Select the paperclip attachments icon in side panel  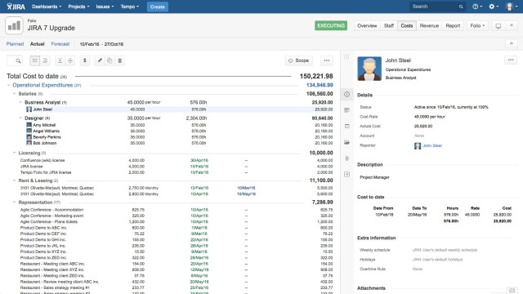[346, 158]
